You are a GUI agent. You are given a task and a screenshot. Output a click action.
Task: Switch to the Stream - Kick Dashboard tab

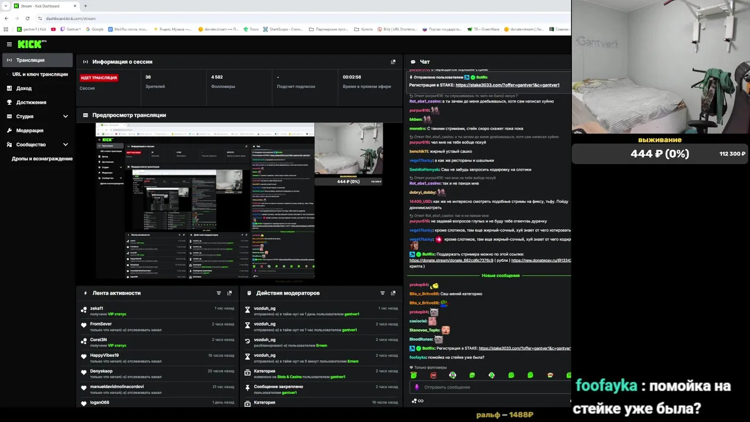[x=45, y=6]
